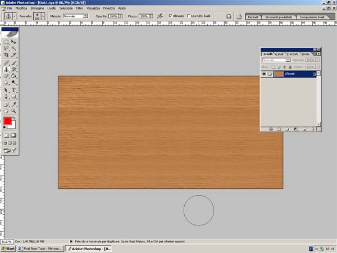This screenshot has height=253, width=337.
Task: Select the Type tool
Action: [14, 90]
